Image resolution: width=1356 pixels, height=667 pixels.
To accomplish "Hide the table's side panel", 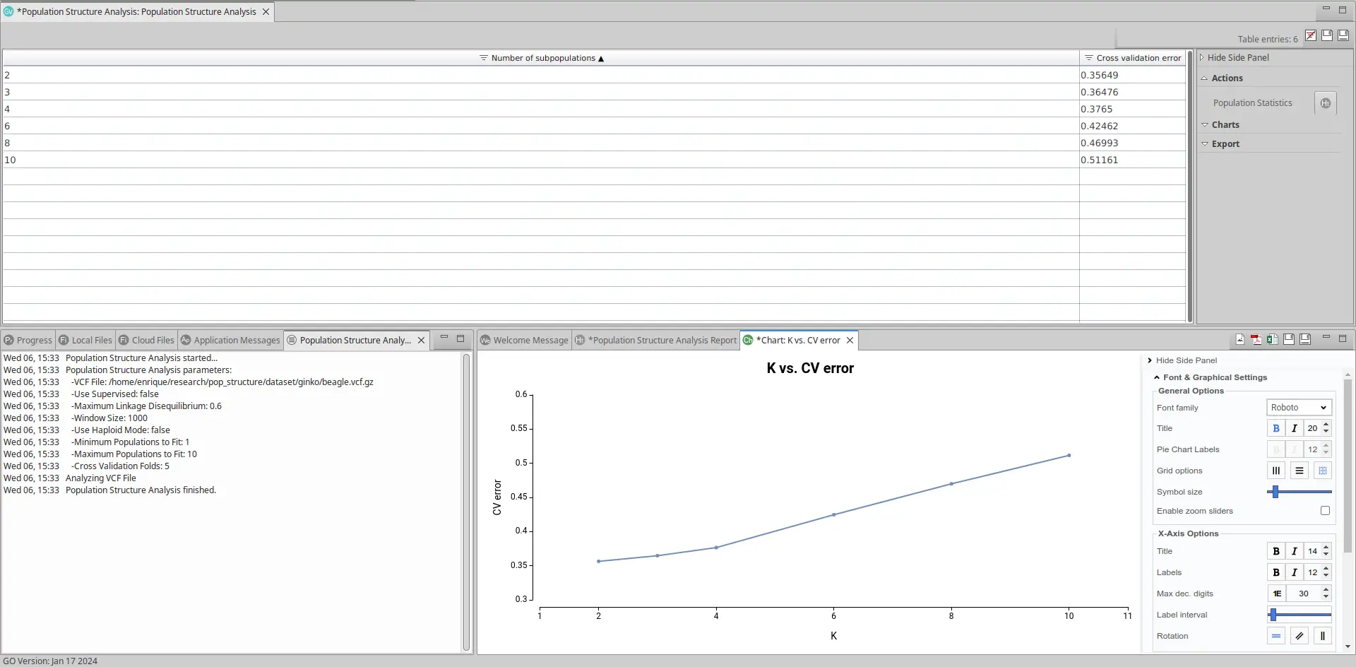I will [x=1237, y=58].
